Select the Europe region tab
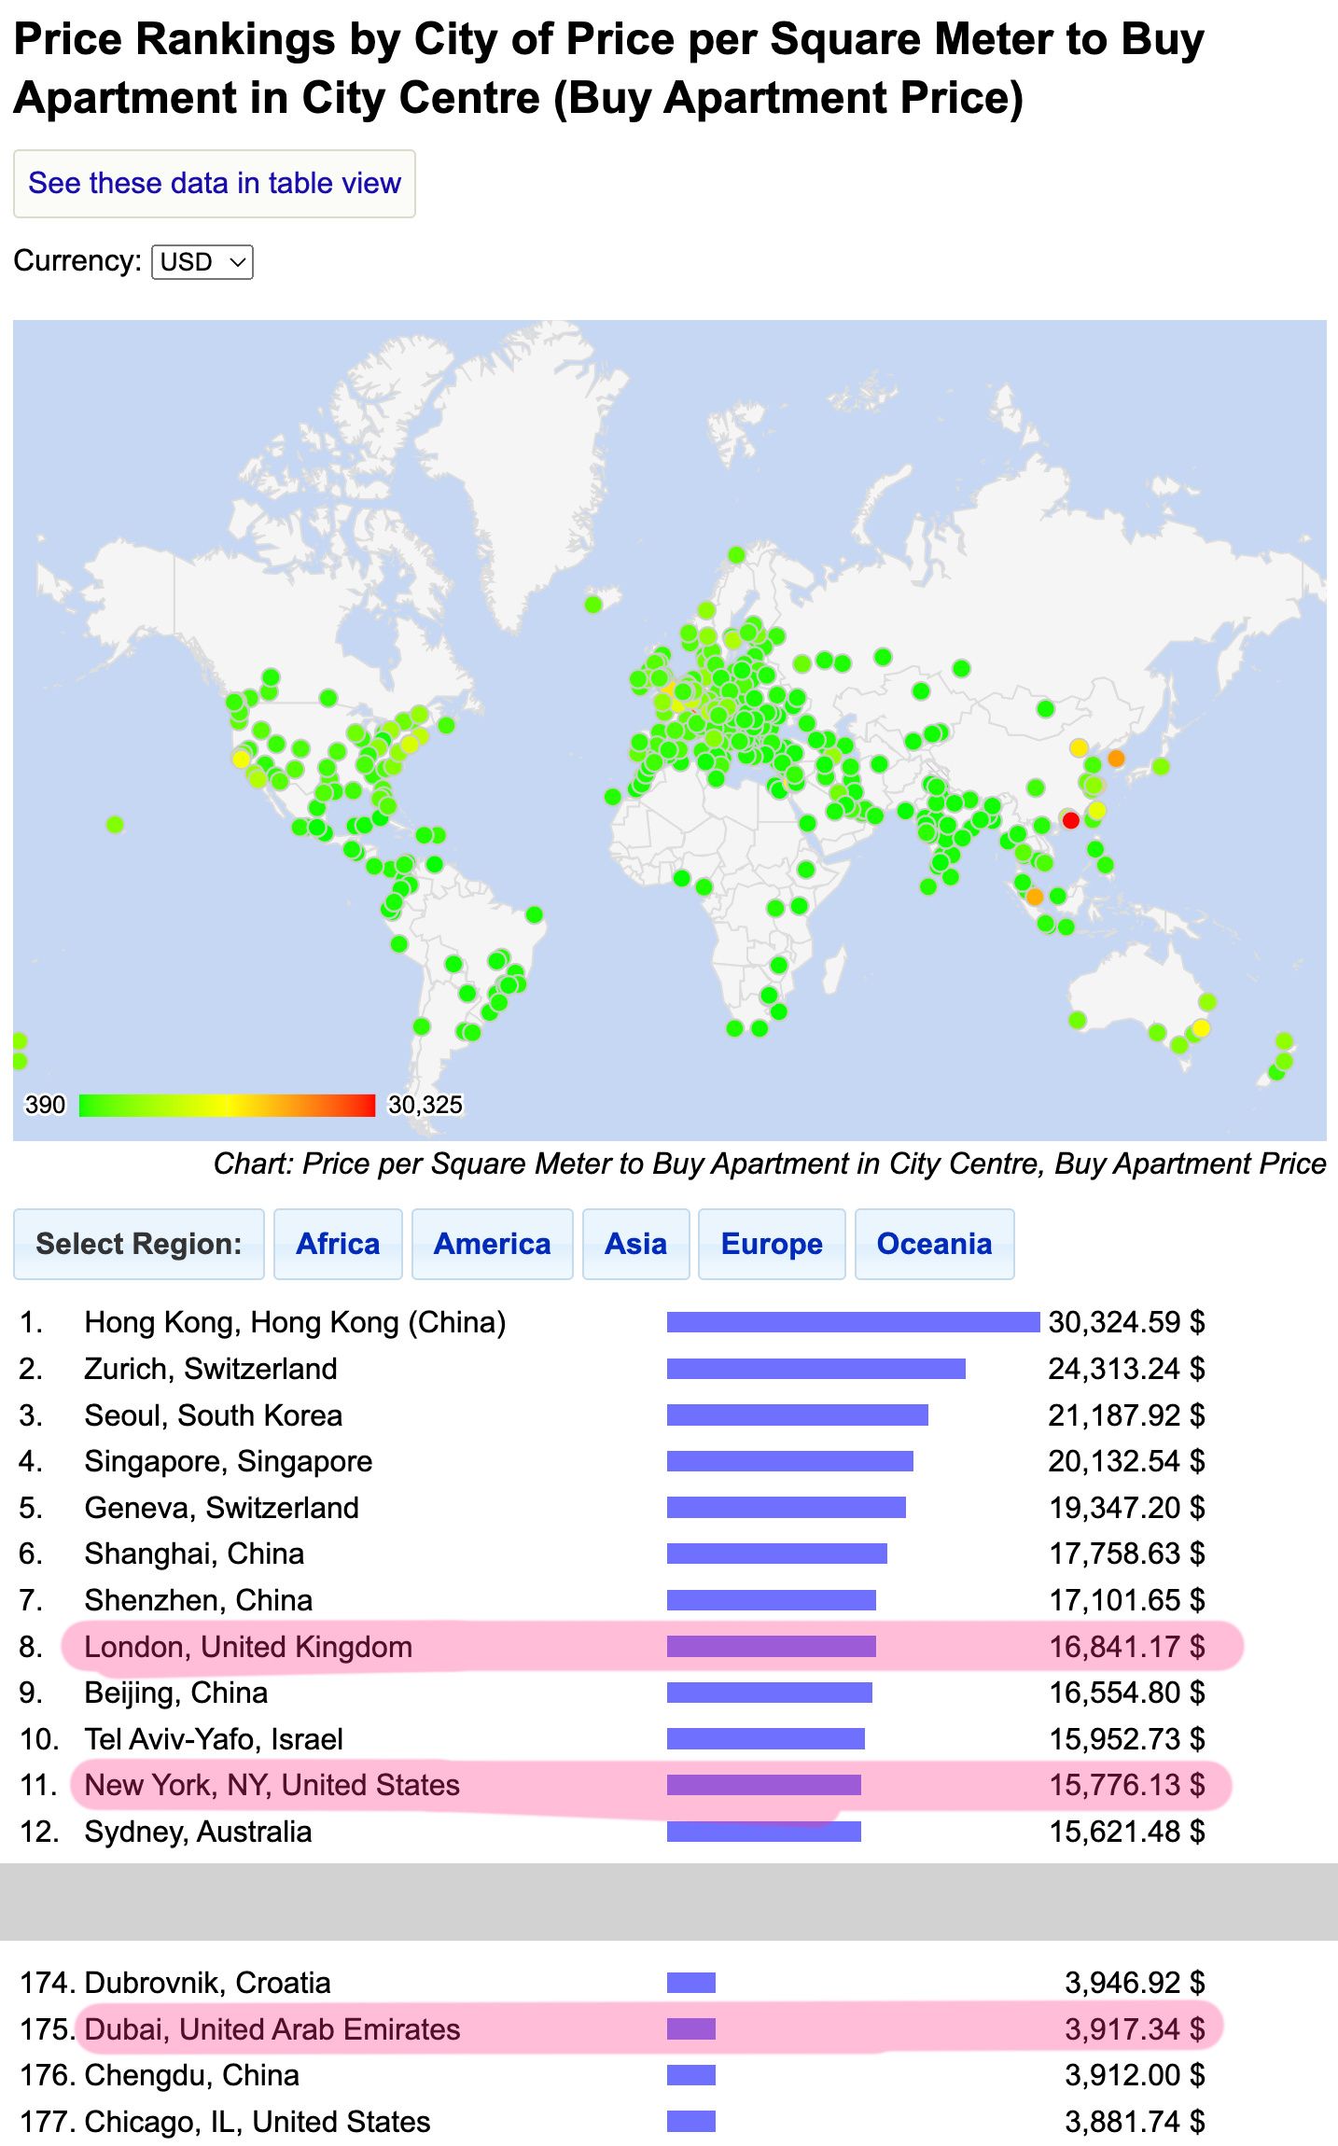The image size is (1338, 2146). click(x=772, y=1244)
